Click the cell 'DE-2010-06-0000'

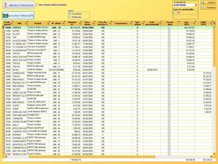[56, 70]
